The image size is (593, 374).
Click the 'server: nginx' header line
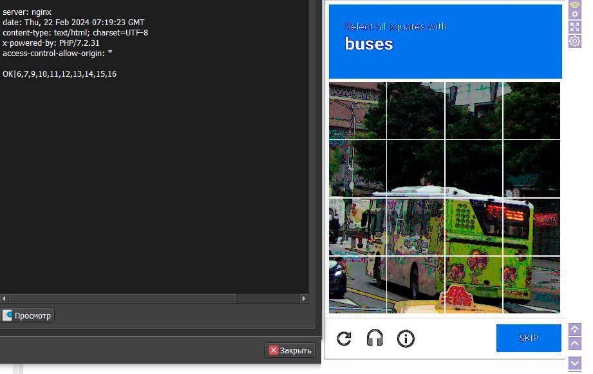pos(27,12)
